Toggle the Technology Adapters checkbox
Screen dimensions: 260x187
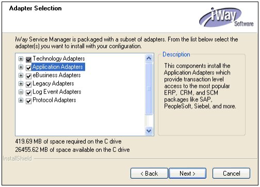pos(28,59)
